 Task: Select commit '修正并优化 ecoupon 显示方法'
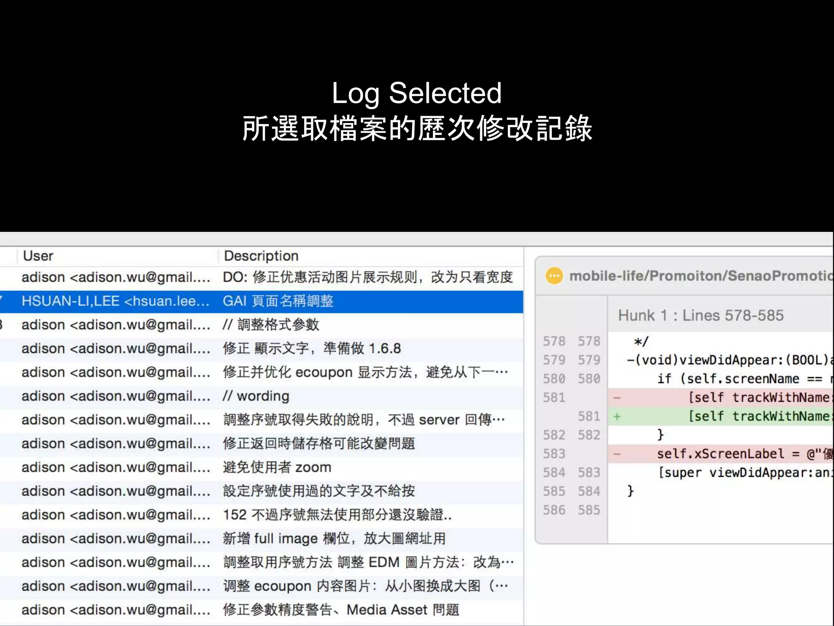coord(261,372)
